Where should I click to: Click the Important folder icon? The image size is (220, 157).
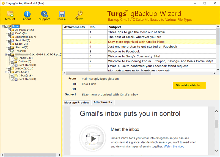[12, 37]
